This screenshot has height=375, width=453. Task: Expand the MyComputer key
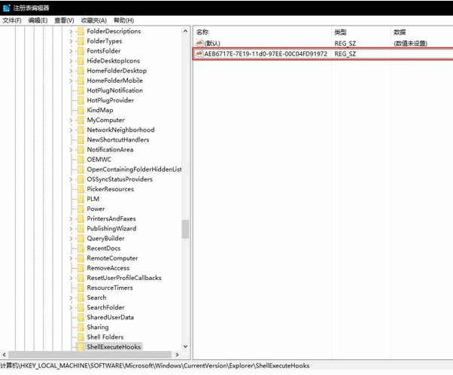point(71,120)
